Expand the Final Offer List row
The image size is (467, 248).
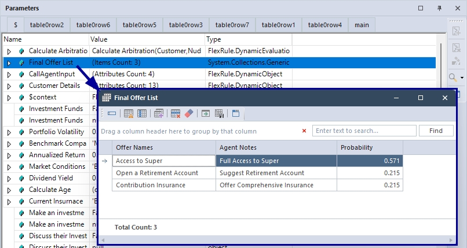tap(9, 63)
